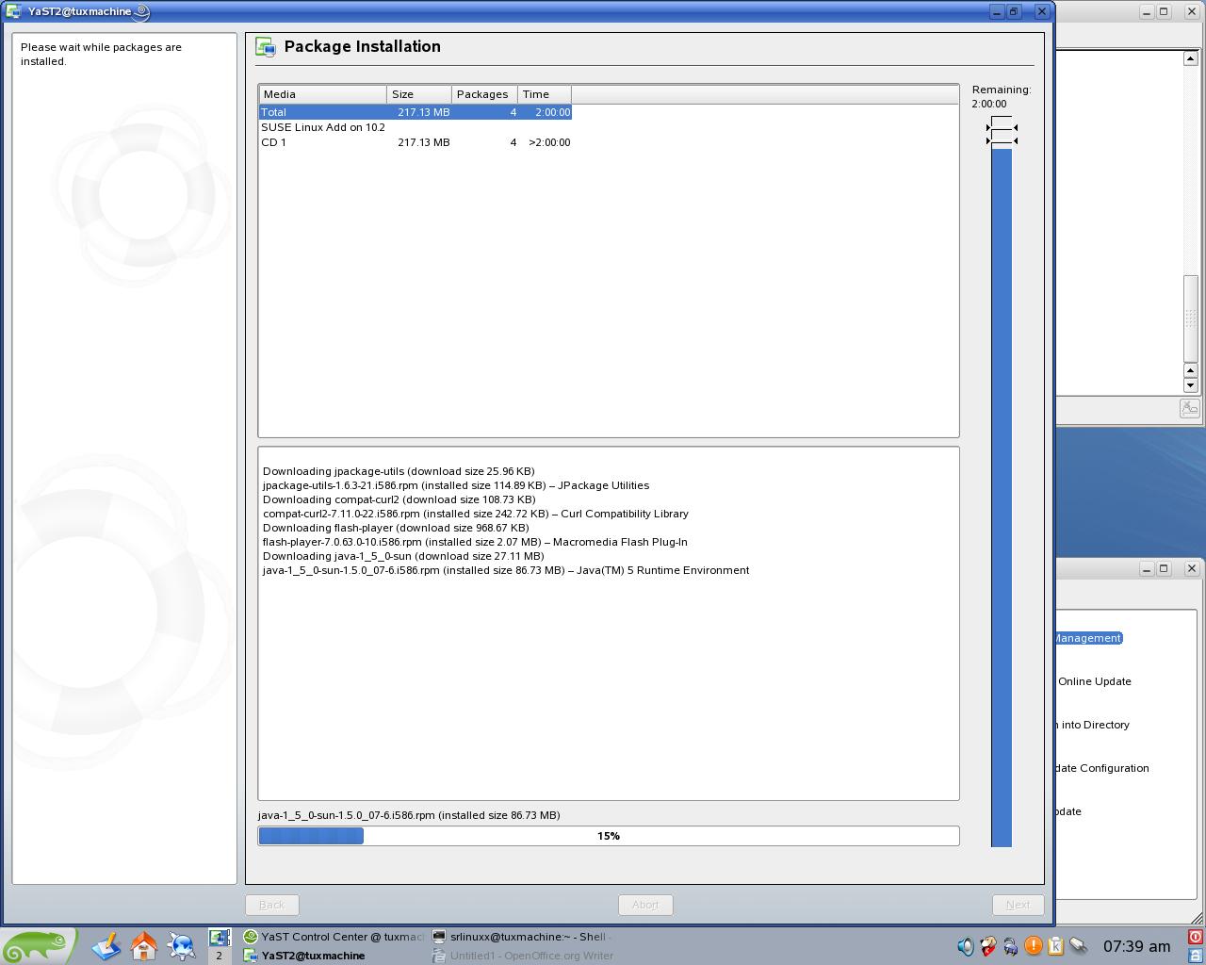The image size is (1206, 965).
Task: Click the blue lock session button
Action: (x=1196, y=955)
